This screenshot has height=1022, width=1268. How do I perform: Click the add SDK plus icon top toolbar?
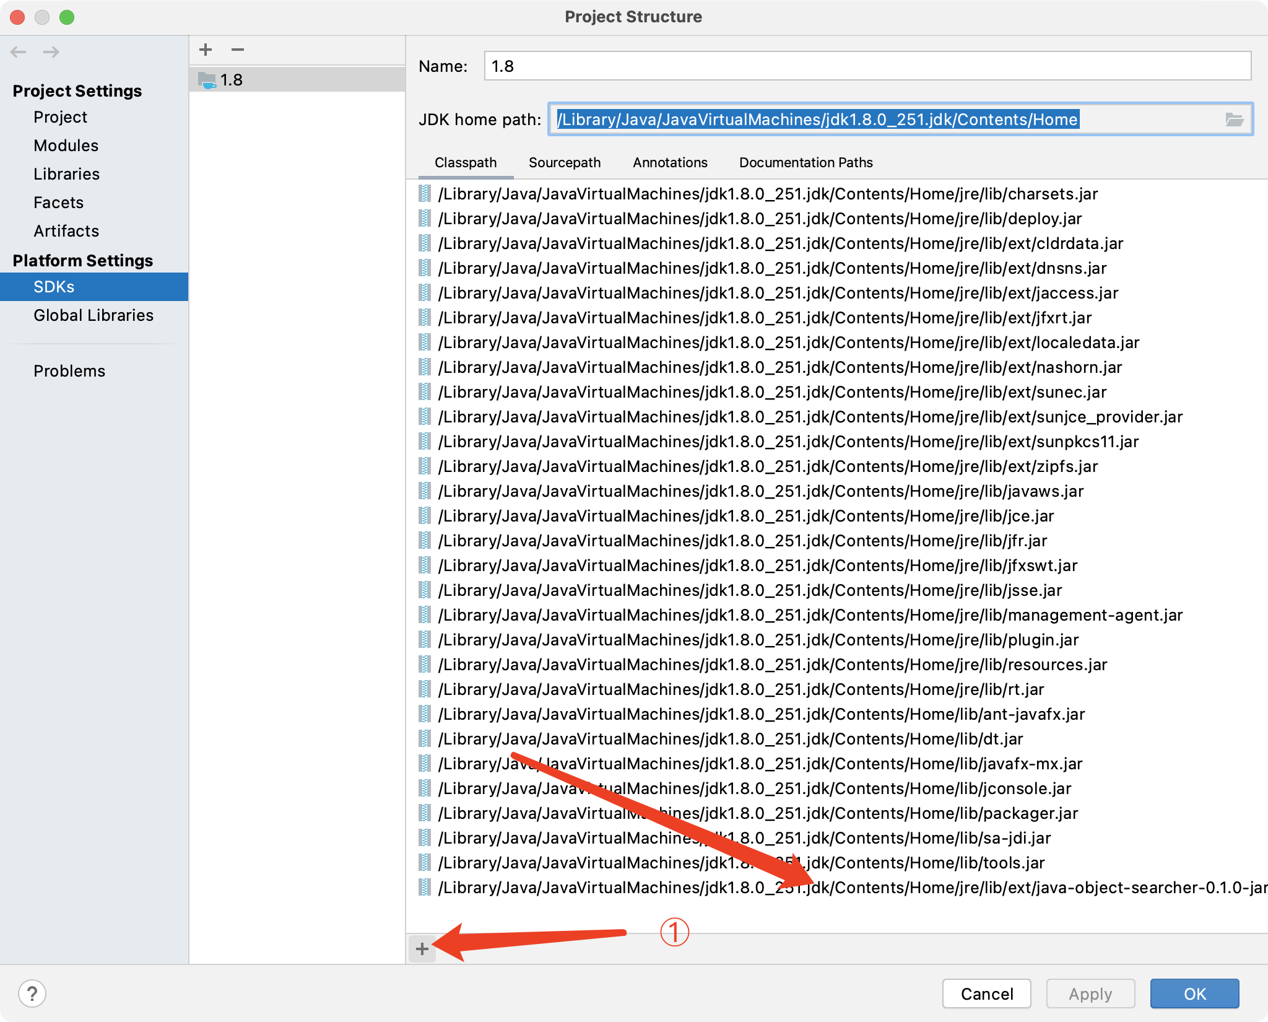click(206, 49)
